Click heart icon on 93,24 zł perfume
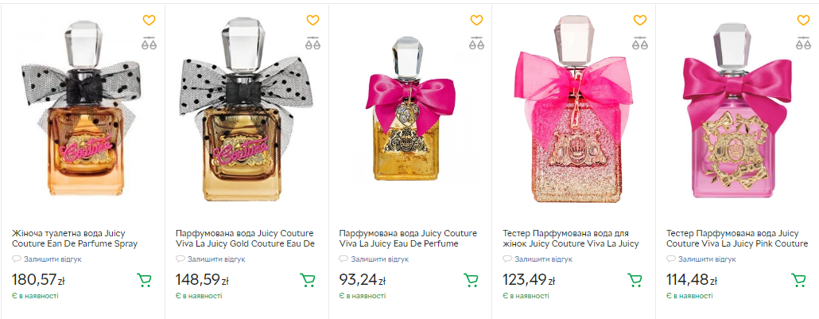This screenshot has height=319, width=819. click(476, 21)
